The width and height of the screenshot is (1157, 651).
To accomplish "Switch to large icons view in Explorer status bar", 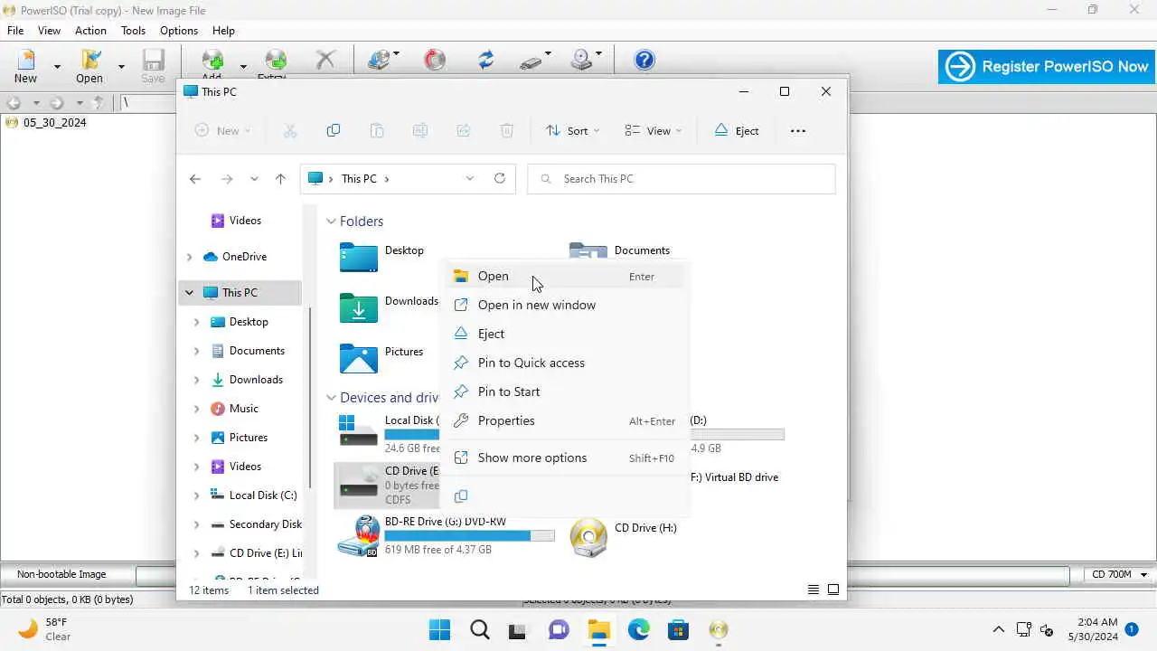I will pyautogui.click(x=833, y=590).
